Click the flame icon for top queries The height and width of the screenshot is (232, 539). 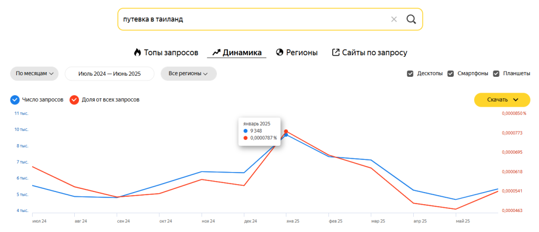pyautogui.click(x=137, y=53)
